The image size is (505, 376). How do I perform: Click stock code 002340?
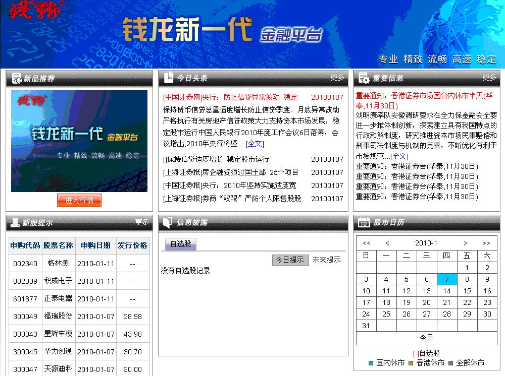pyautogui.click(x=25, y=264)
